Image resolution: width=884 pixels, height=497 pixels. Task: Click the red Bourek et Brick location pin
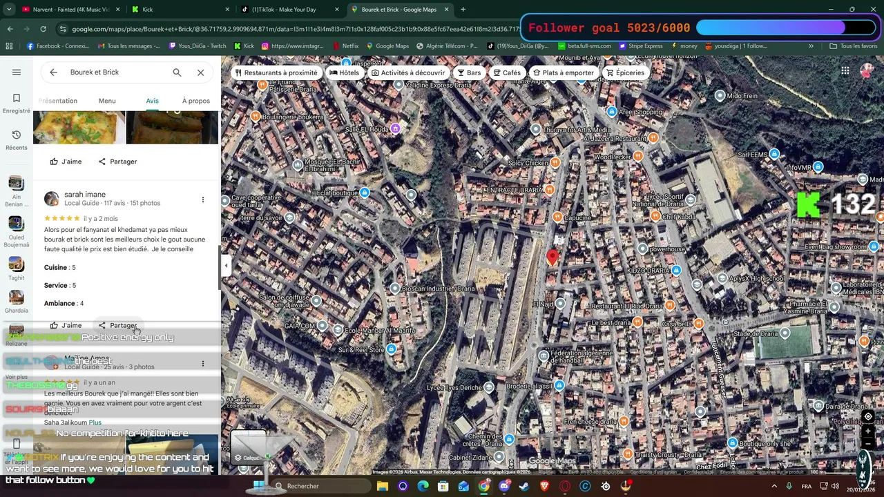click(552, 257)
